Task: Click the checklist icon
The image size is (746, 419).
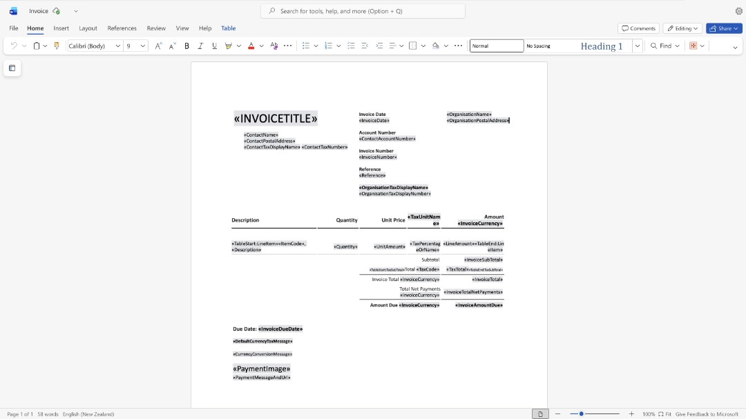Action: [x=351, y=46]
